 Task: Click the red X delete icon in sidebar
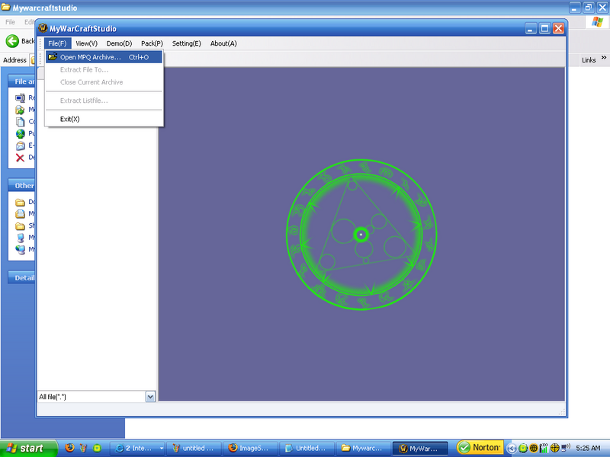(20, 158)
